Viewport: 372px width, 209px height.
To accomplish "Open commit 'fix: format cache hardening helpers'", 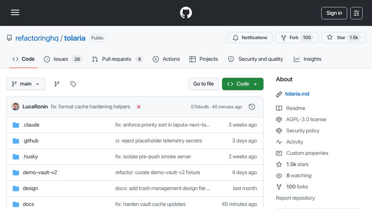I will [x=90, y=107].
